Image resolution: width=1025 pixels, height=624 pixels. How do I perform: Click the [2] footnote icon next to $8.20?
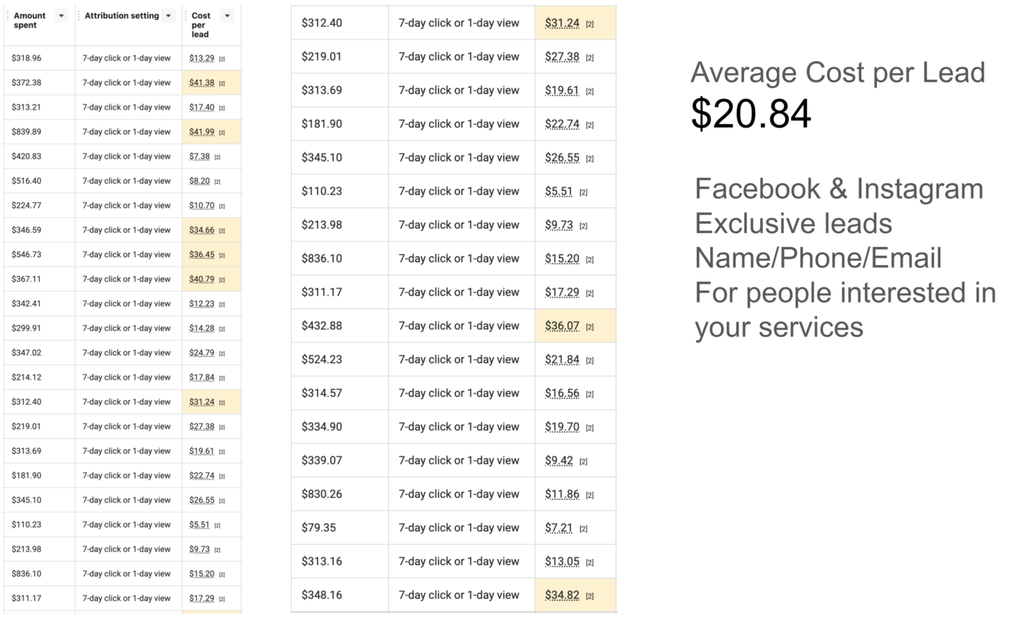[217, 182]
